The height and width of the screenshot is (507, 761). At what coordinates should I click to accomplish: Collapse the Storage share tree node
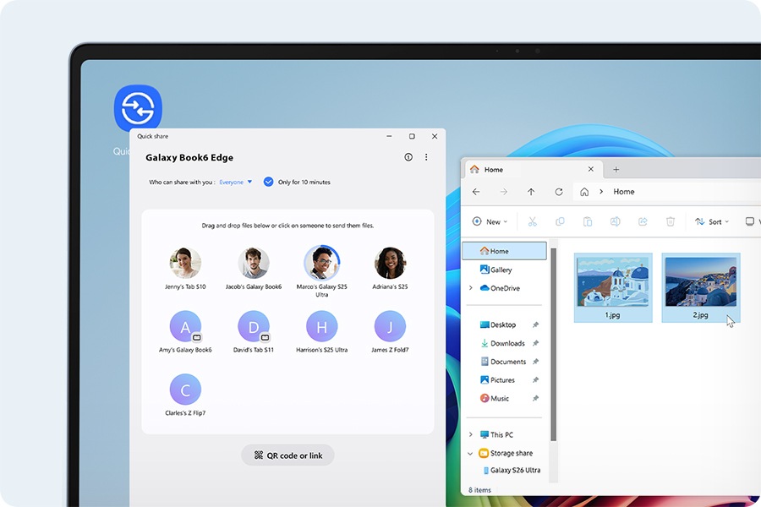(x=470, y=453)
